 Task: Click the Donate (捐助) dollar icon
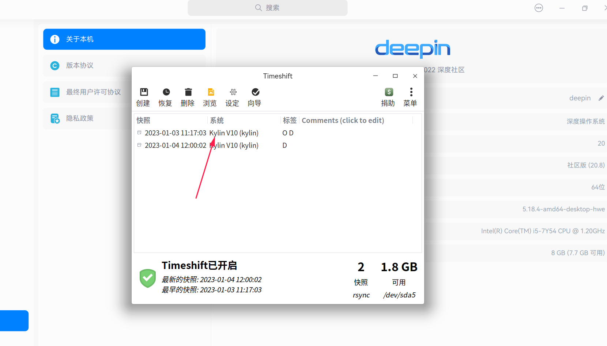tap(389, 92)
